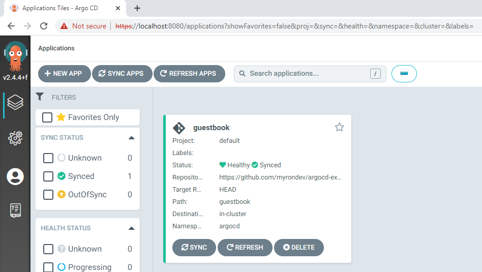Click the filter funnel icon
The width and height of the screenshot is (482, 272).
pyautogui.click(x=40, y=97)
